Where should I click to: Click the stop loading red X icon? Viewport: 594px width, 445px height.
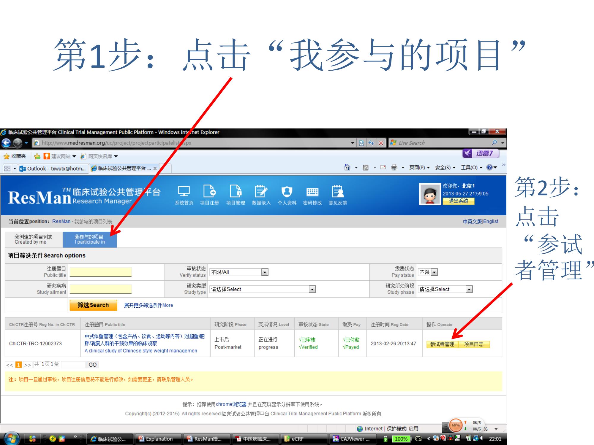pyautogui.click(x=381, y=143)
